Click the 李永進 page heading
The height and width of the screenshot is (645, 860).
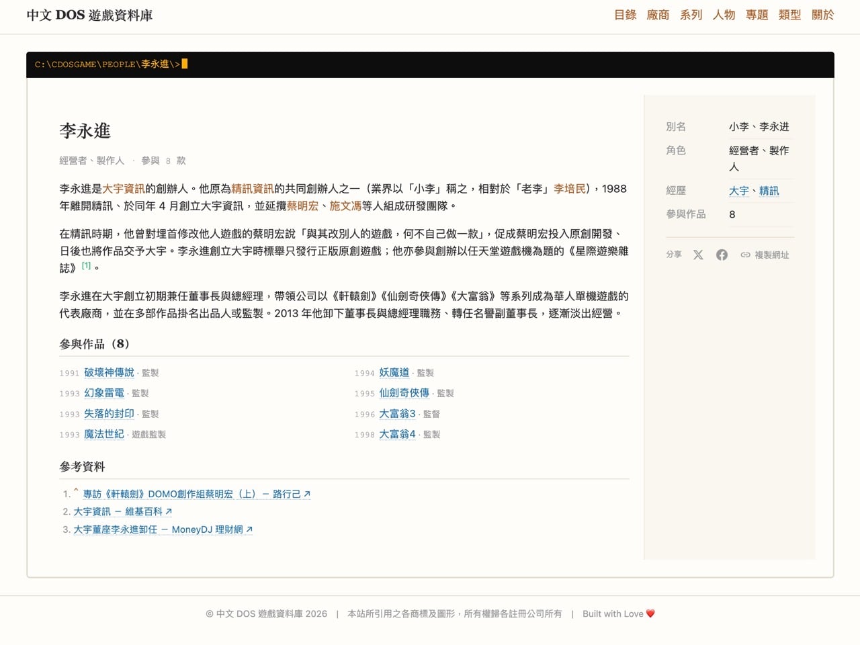[85, 131]
